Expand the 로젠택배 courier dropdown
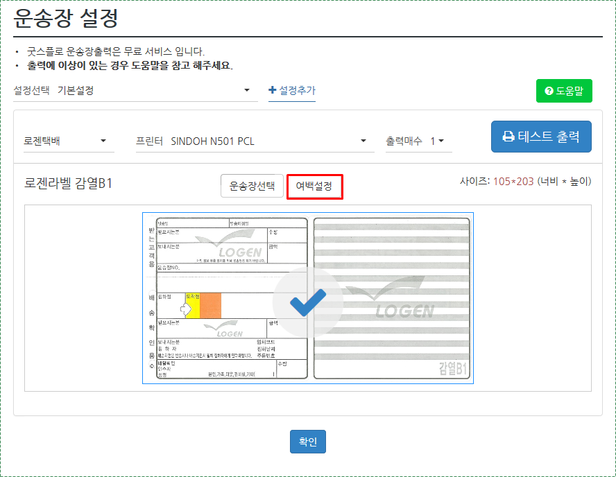Screen dimensions: 616x477 coord(69,141)
